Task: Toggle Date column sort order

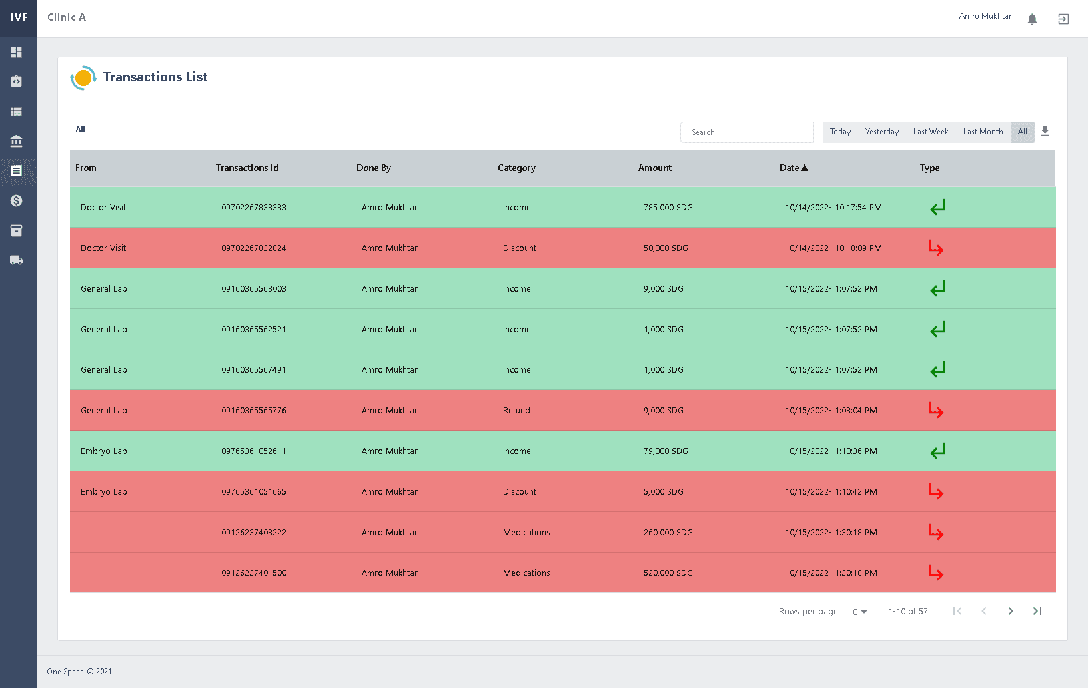Action: tap(794, 168)
